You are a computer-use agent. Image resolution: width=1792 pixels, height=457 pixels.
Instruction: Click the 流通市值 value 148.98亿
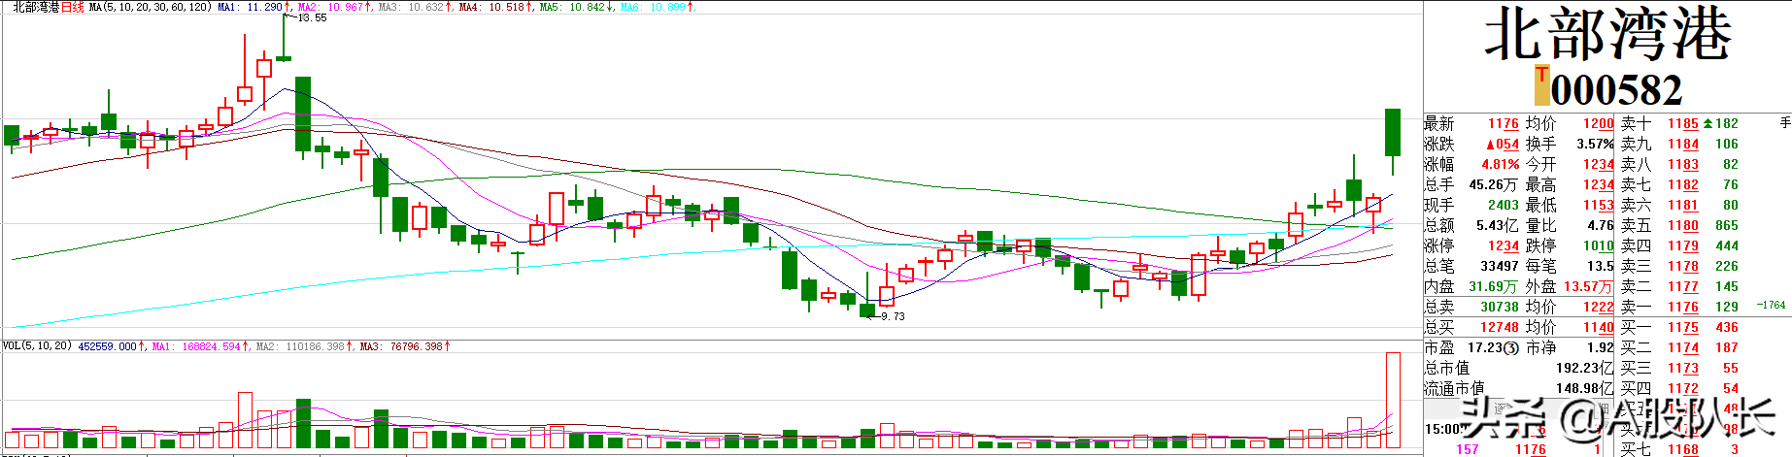click(1585, 388)
